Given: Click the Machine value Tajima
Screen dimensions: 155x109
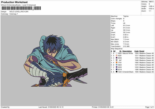Looking at the screenshot, I should (126, 16).
